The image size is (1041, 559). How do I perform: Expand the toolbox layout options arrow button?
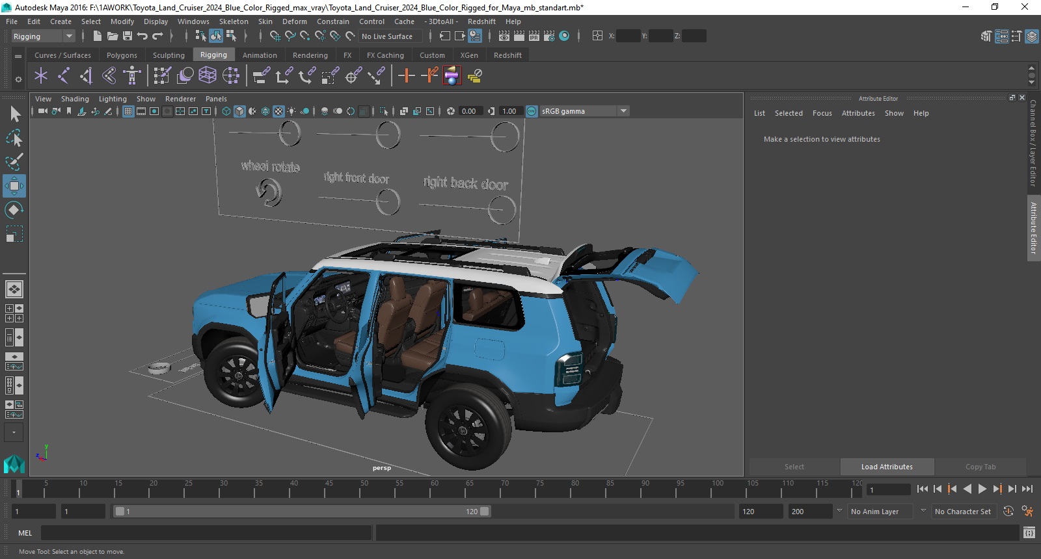(14, 432)
